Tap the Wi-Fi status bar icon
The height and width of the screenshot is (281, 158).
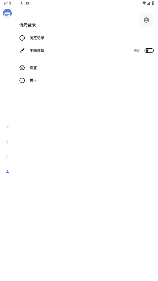[144, 3]
